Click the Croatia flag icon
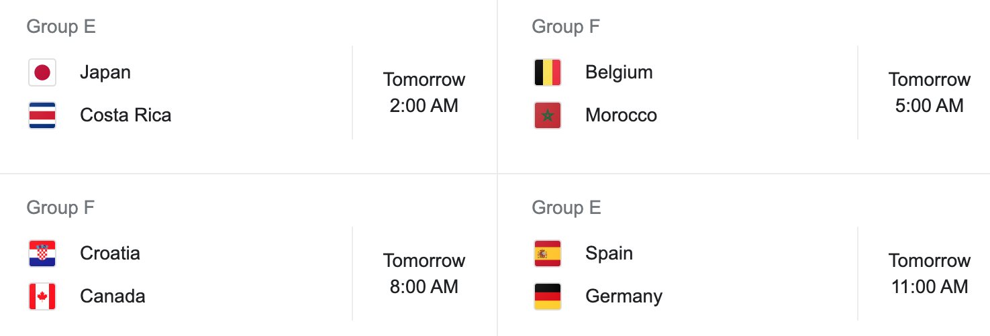 [42, 254]
